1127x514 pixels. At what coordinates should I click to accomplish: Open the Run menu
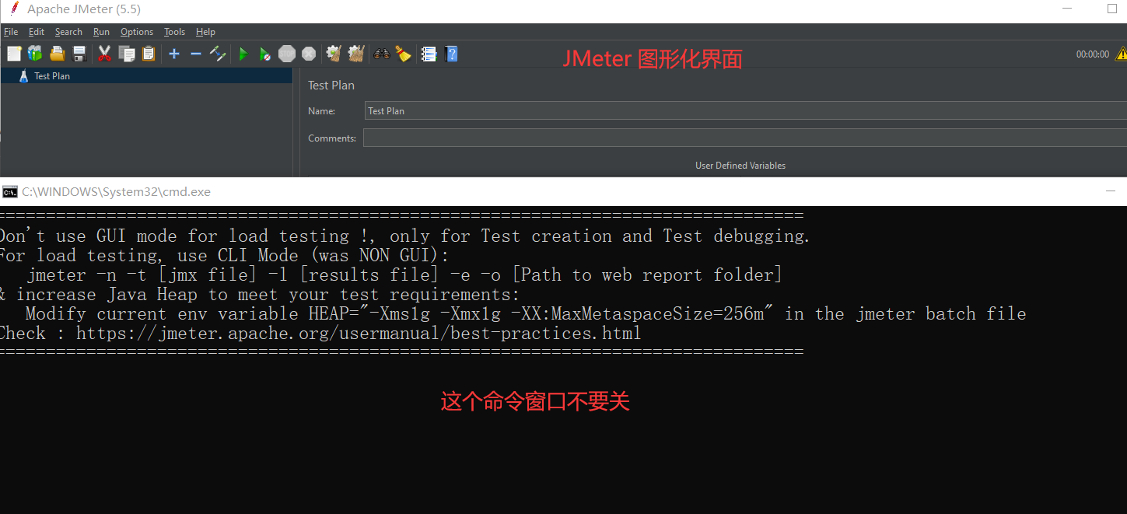101,32
